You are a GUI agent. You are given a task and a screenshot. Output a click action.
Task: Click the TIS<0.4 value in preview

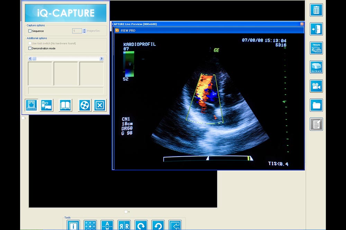pyautogui.click(x=278, y=164)
